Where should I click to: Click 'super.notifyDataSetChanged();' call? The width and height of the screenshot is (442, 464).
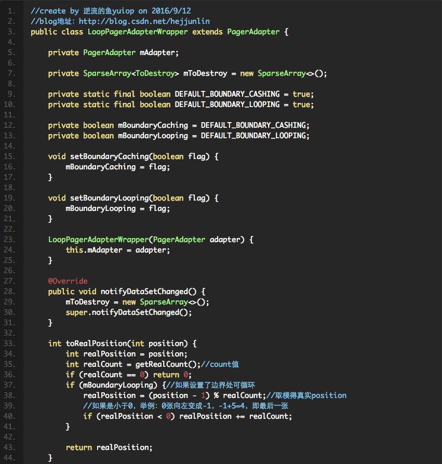click(x=129, y=312)
